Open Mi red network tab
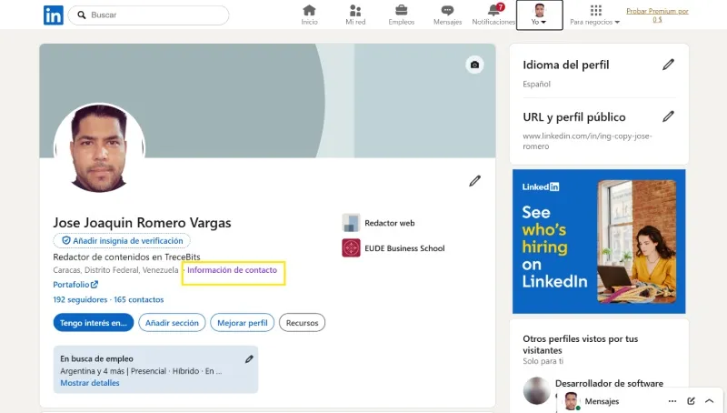This screenshot has height=413, width=727. (x=355, y=15)
